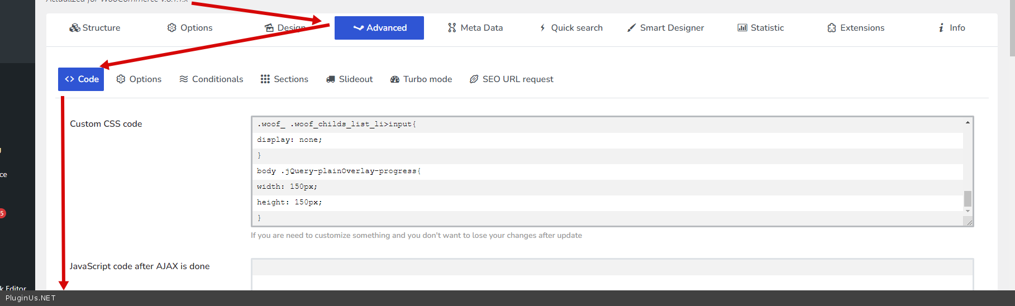Click the Structure tab icon
Image resolution: width=1015 pixels, height=306 pixels.
click(x=74, y=28)
